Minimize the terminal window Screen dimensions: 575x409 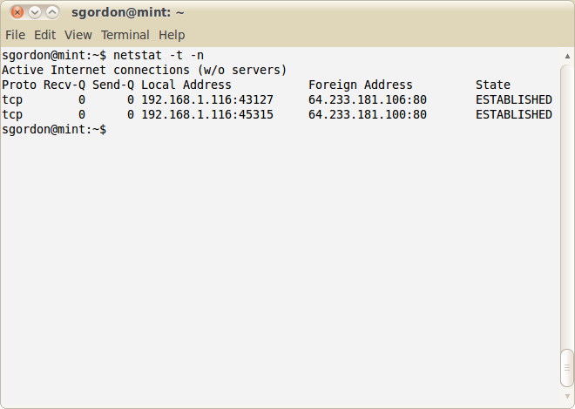(x=35, y=12)
